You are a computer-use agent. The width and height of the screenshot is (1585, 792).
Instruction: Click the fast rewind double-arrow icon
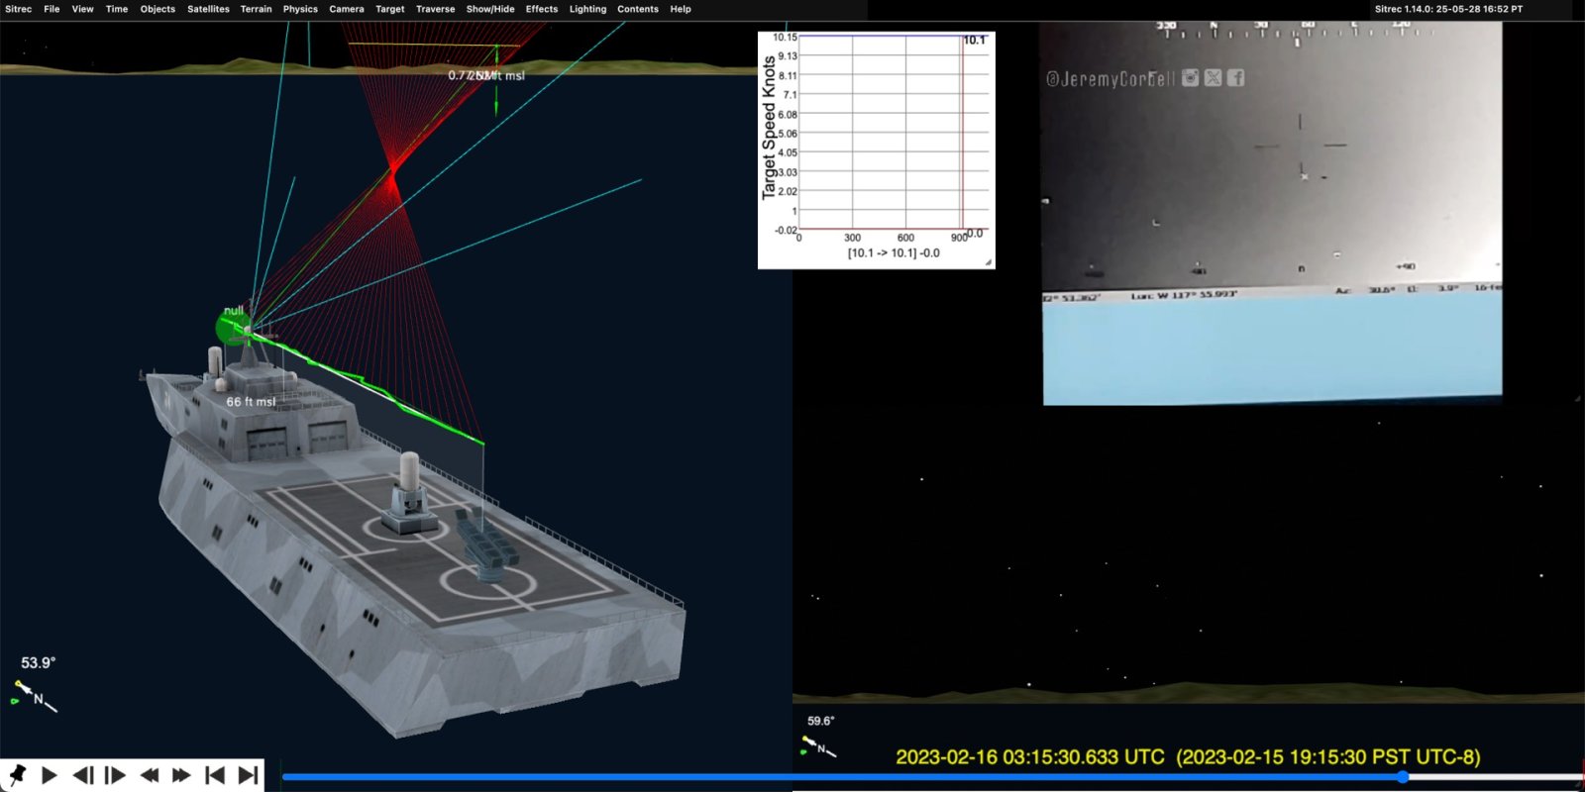149,775
